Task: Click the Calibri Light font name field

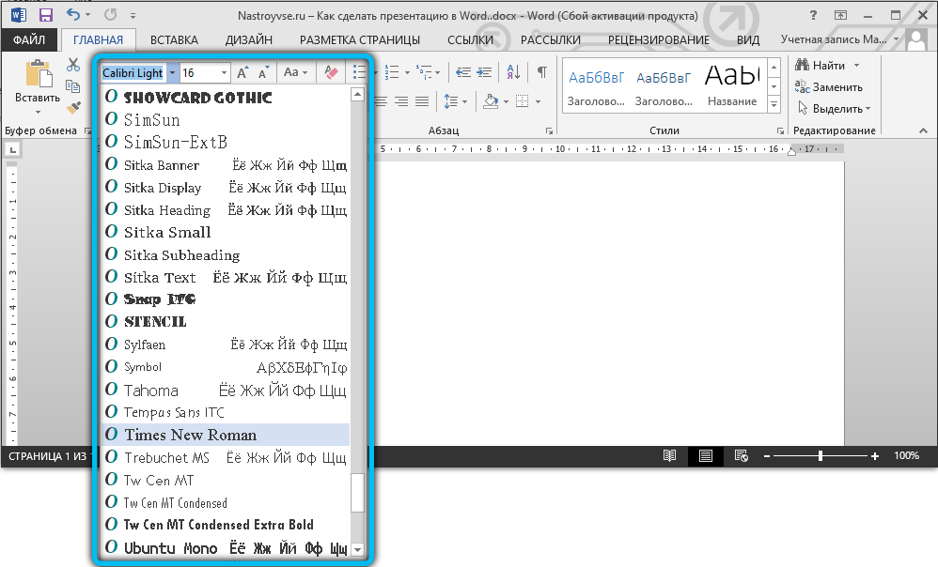Action: point(133,72)
